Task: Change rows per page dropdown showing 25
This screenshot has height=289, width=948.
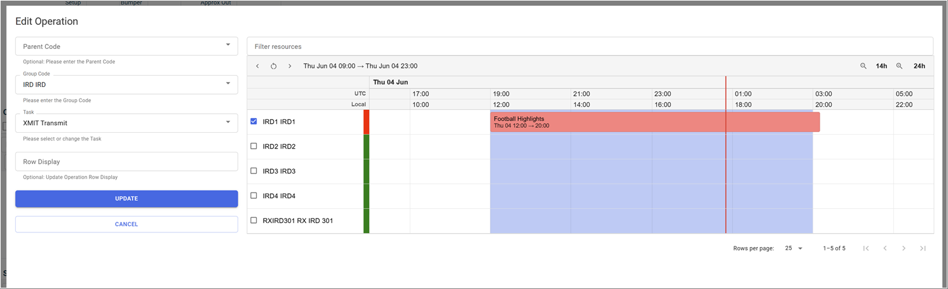Action: (794, 248)
